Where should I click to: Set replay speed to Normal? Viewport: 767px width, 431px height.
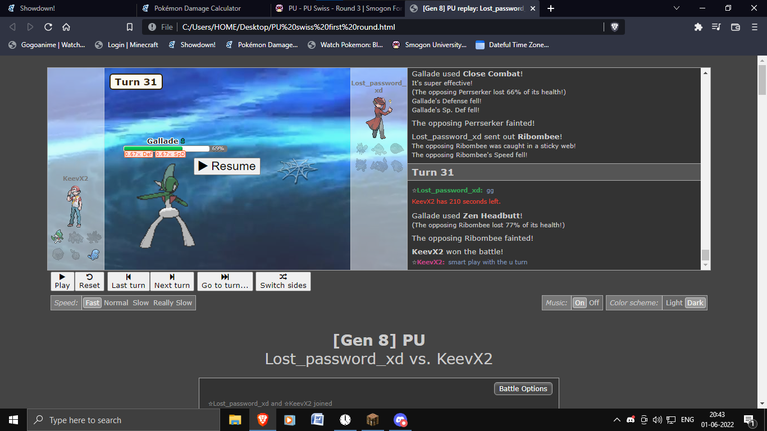(x=116, y=302)
